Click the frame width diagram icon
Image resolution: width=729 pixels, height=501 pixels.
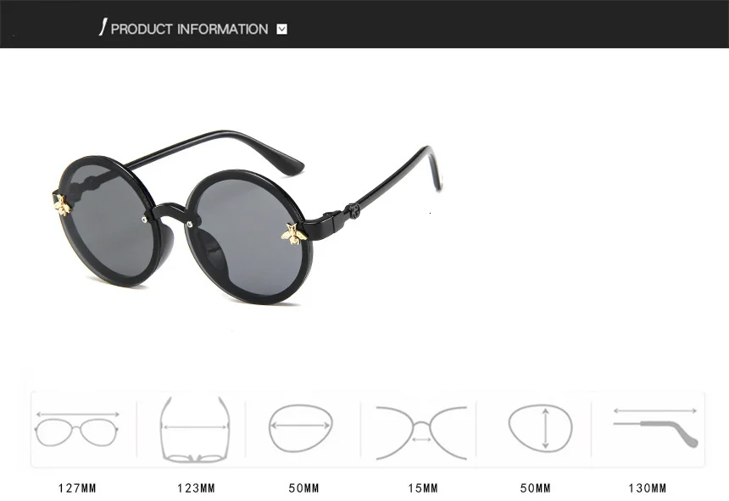77,429
